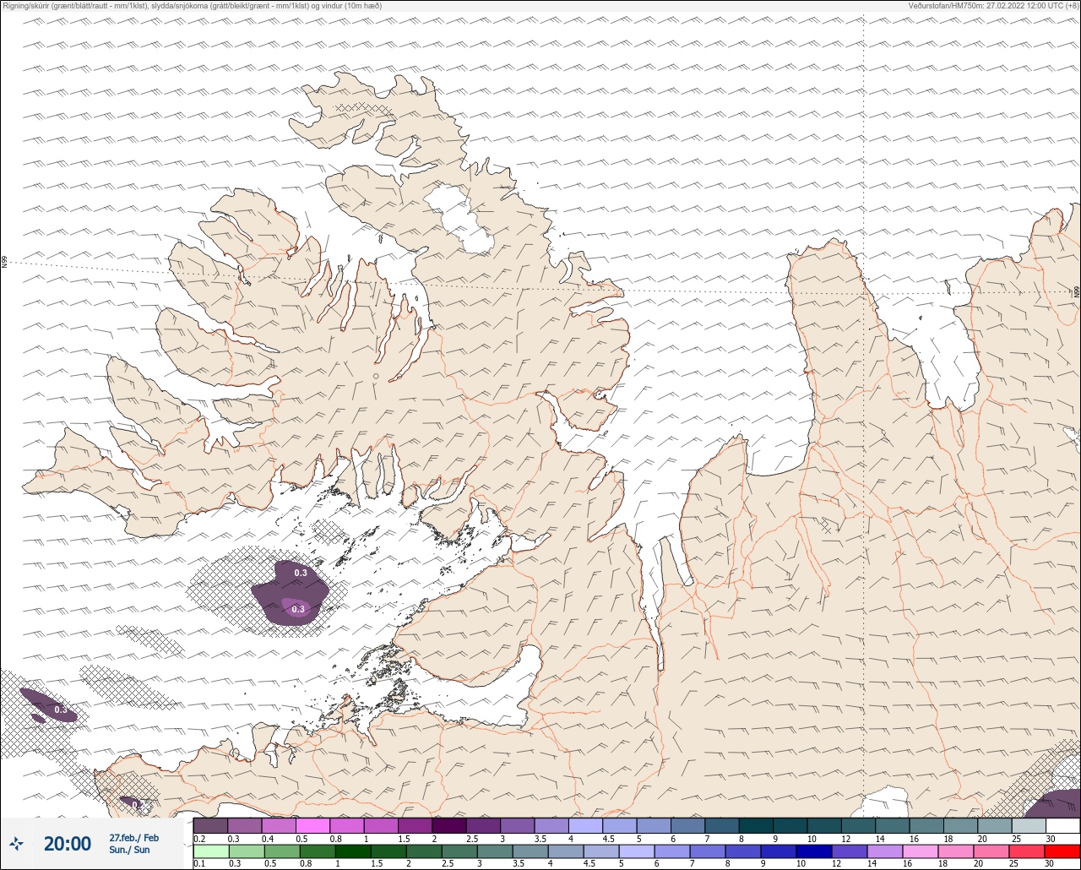Select the darkest teal swatch labeled 8 in the top row
This screenshot has width=1081, height=870.
756,825
